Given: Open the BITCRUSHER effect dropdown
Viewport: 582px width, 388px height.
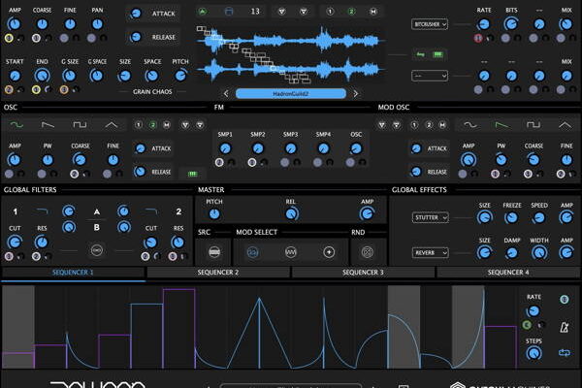Looking at the screenshot, I should (429, 24).
